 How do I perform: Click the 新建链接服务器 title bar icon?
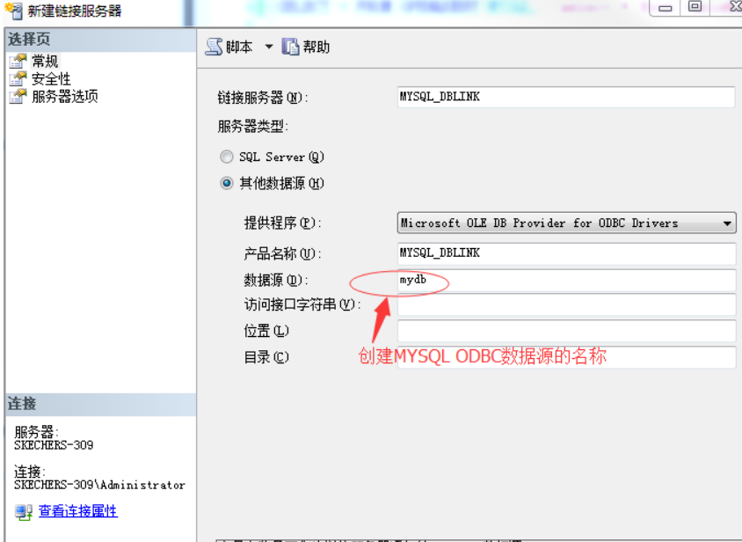click(x=14, y=11)
